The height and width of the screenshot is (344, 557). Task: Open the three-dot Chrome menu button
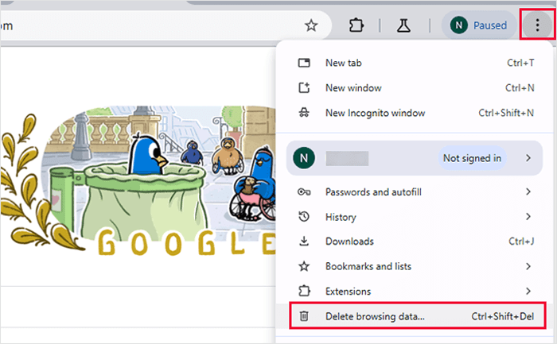pyautogui.click(x=536, y=25)
